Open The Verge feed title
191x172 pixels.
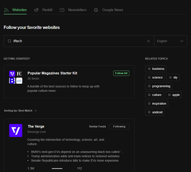(x=36, y=126)
